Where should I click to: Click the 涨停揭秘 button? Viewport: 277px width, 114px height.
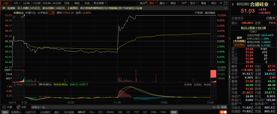239,45
